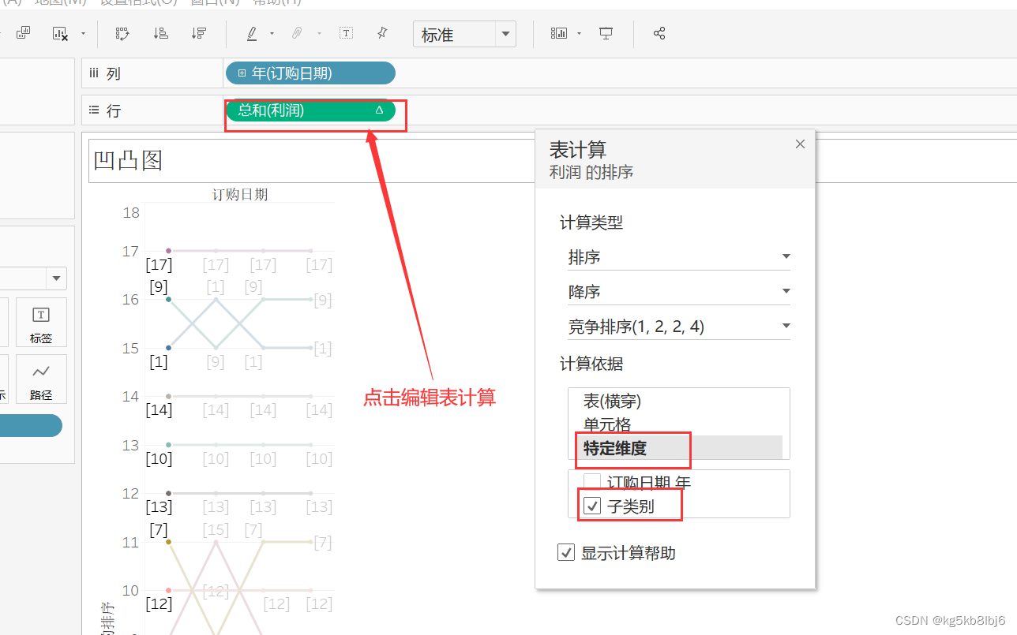Toggle the 显示计算帮助 checkbox
Screen dimensions: 1017x635
click(566, 553)
